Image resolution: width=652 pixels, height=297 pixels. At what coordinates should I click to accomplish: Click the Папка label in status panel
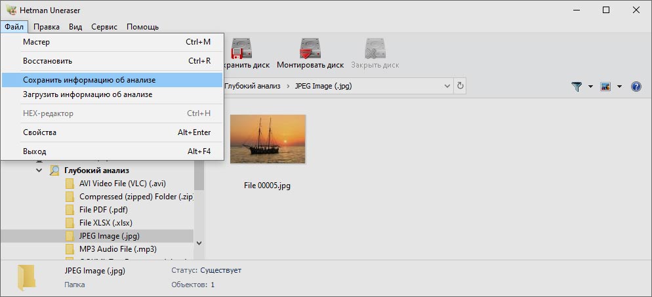[x=75, y=285]
